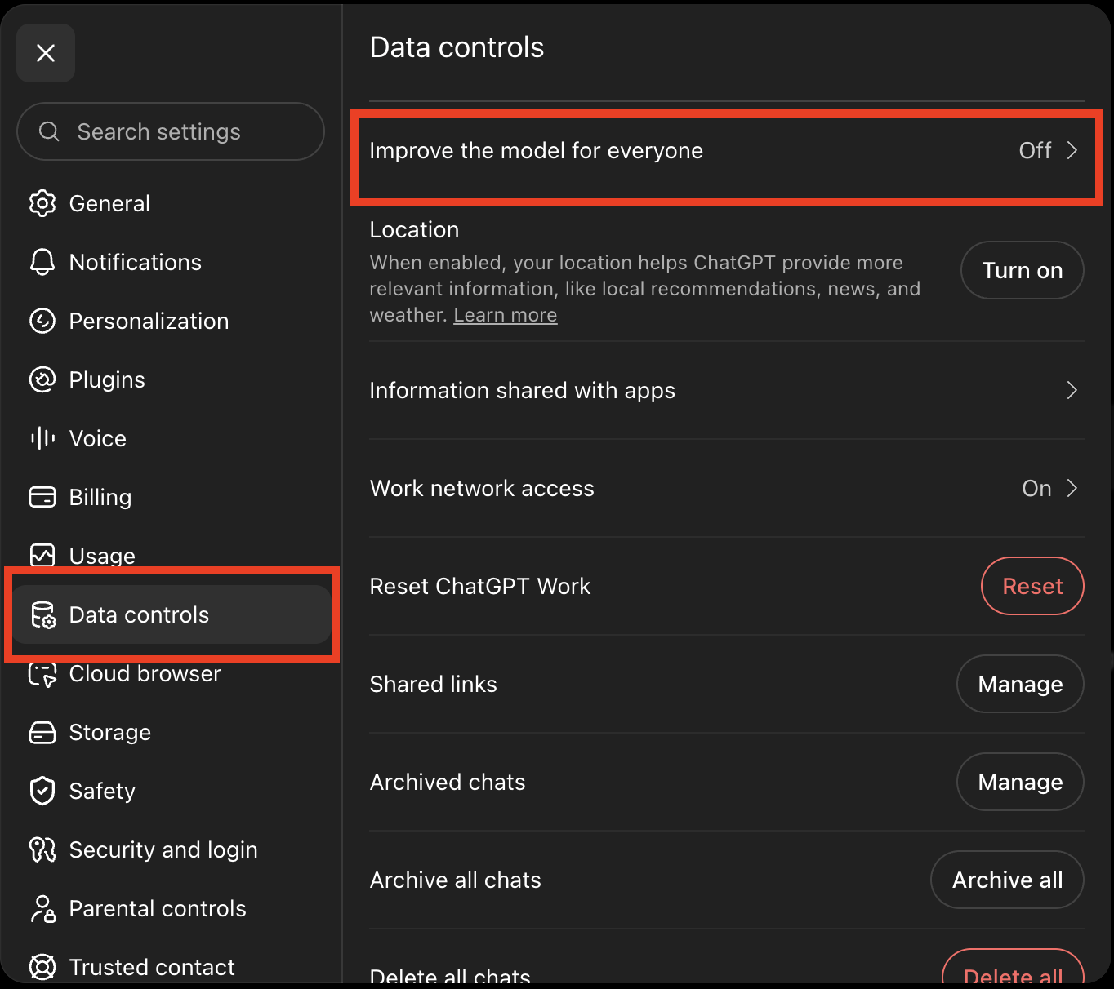1114x989 pixels.
Task: Expand Work network access chevron
Action: pos(1072,488)
